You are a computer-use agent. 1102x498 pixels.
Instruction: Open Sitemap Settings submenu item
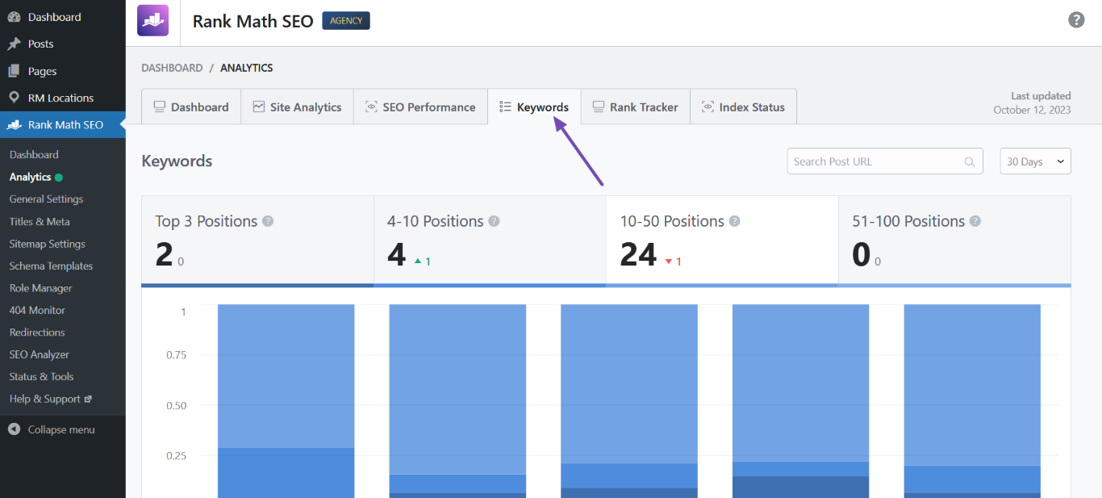point(47,244)
